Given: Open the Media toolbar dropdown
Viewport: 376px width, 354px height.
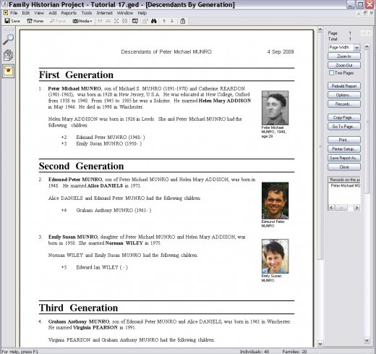Looking at the screenshot, I should tap(82, 21).
